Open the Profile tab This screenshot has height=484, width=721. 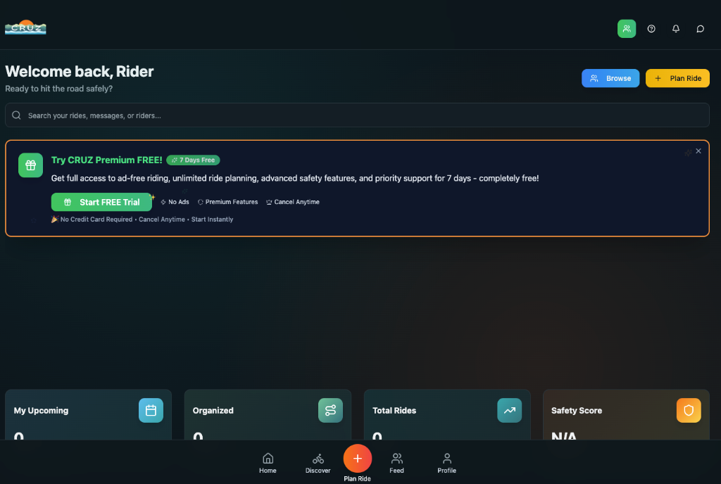click(446, 463)
